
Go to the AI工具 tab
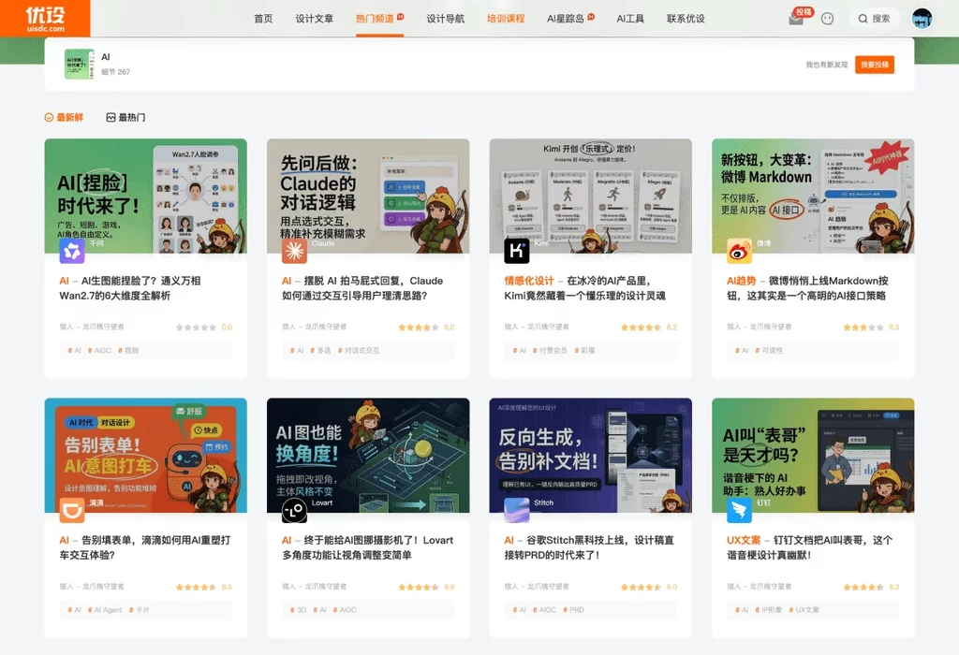click(x=629, y=18)
